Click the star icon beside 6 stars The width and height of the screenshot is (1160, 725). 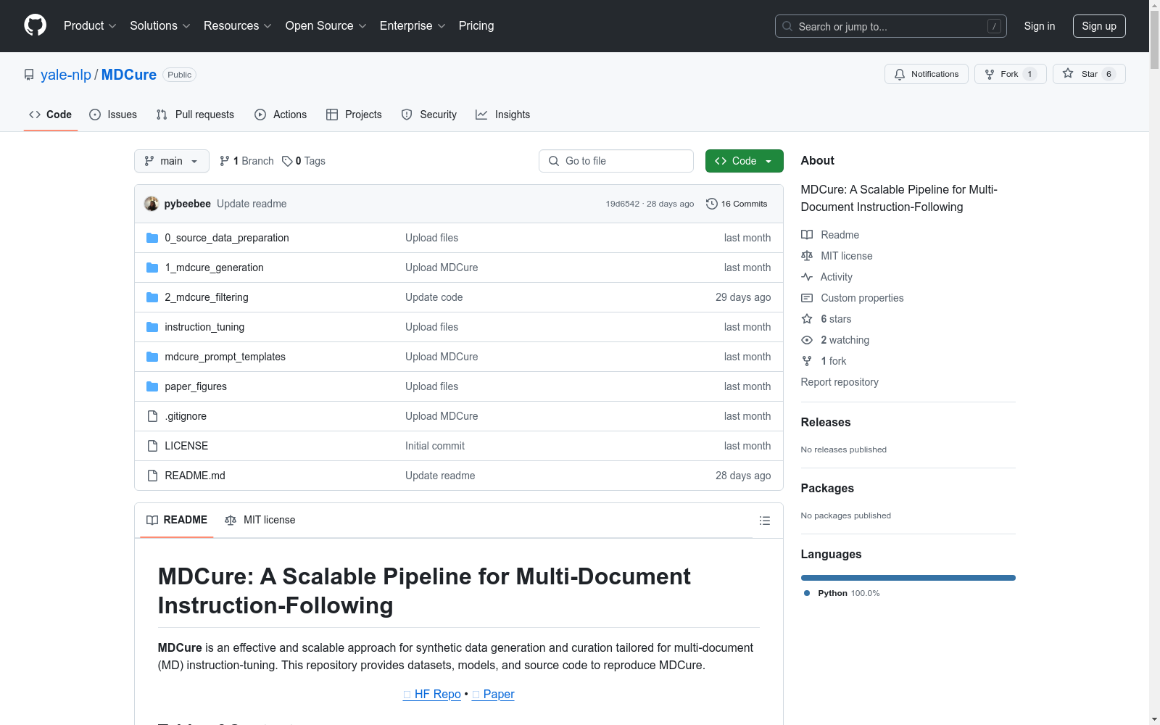(x=807, y=319)
